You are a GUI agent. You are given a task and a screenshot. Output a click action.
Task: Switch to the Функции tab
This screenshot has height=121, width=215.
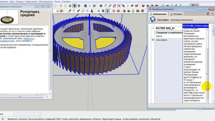176,14
